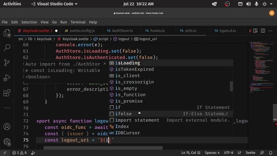Show errors and warnings in status bar

click(x=19, y=153)
